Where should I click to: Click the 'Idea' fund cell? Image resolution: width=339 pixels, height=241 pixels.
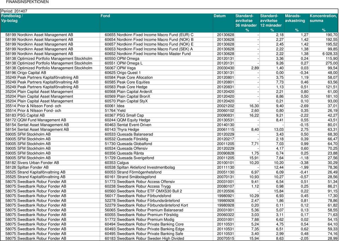coord(121,106)
